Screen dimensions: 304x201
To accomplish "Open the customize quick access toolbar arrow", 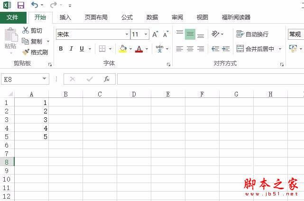I will click(70, 5).
